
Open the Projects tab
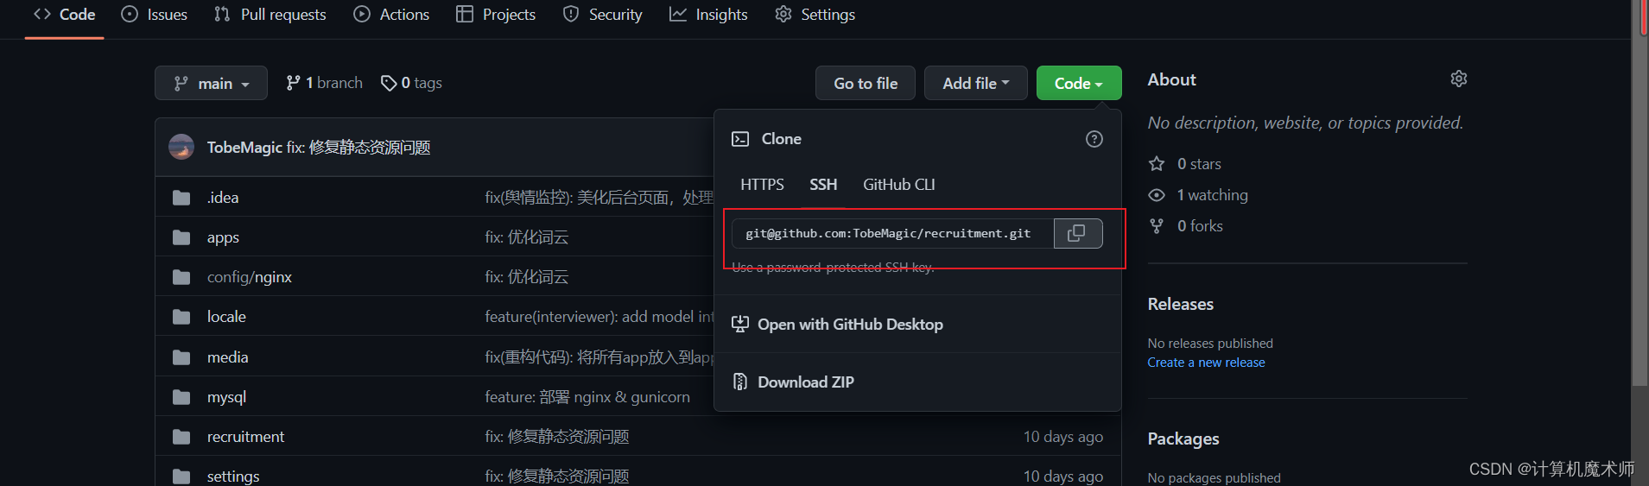point(496,15)
